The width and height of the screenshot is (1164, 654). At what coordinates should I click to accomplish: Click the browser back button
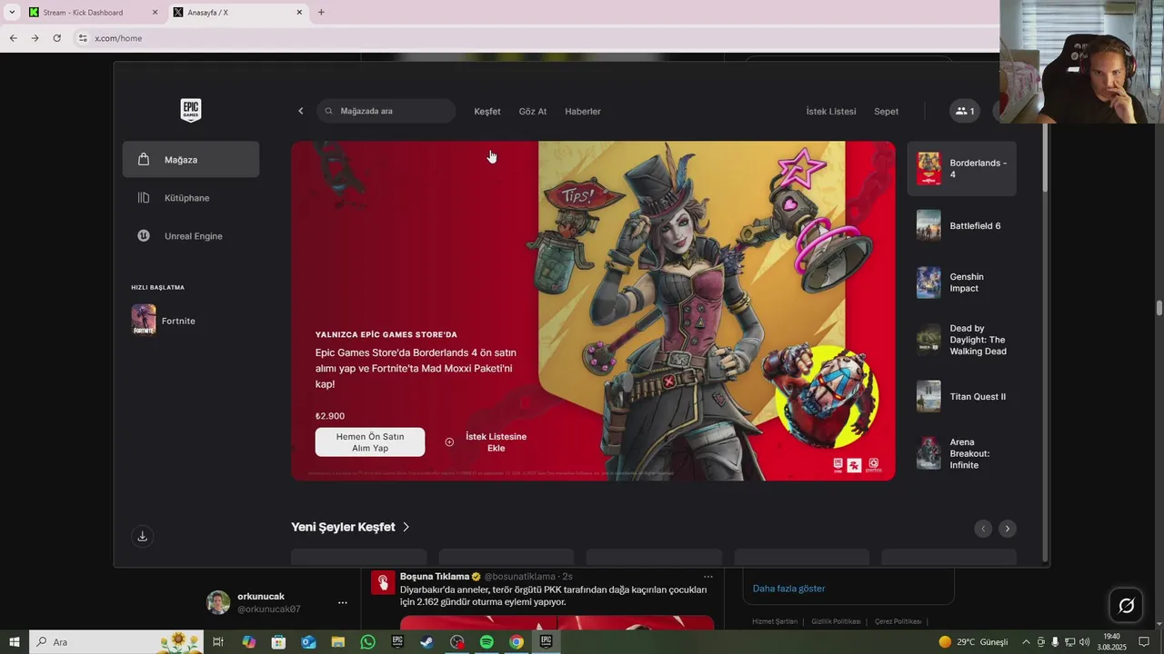click(x=13, y=38)
